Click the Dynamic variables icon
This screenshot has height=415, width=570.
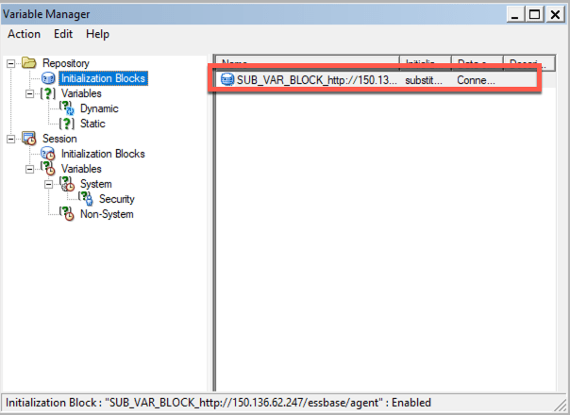67,108
